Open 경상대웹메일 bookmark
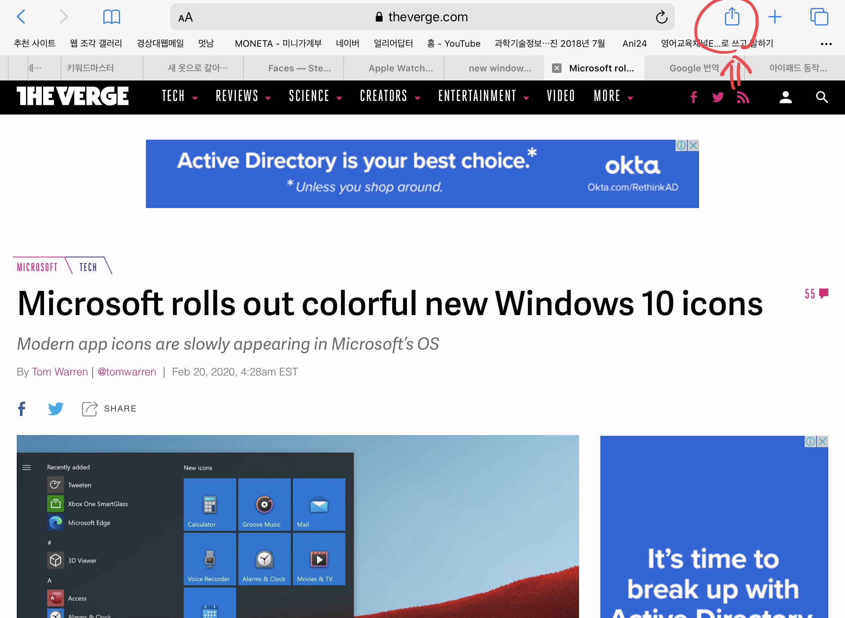Image resolution: width=845 pixels, height=618 pixels. coord(160,43)
